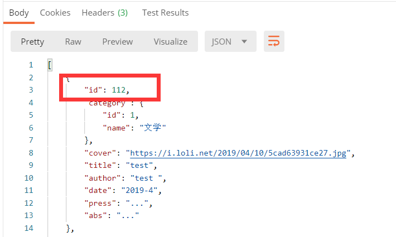The width and height of the screenshot is (396, 237).
Task: Click the "author" key on line 10
Action: (101, 178)
